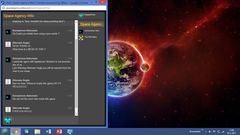Close the Chrome chat window
The image size is (240, 135).
pyautogui.click(x=102, y=2)
